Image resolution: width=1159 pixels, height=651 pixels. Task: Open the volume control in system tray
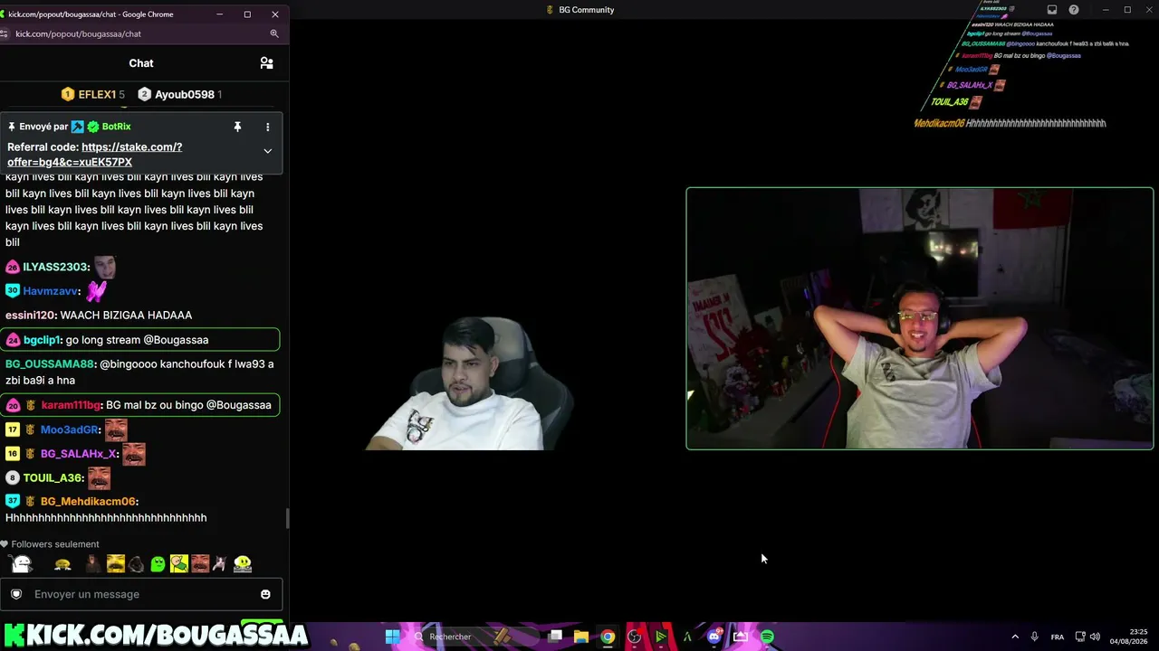[x=1096, y=637]
